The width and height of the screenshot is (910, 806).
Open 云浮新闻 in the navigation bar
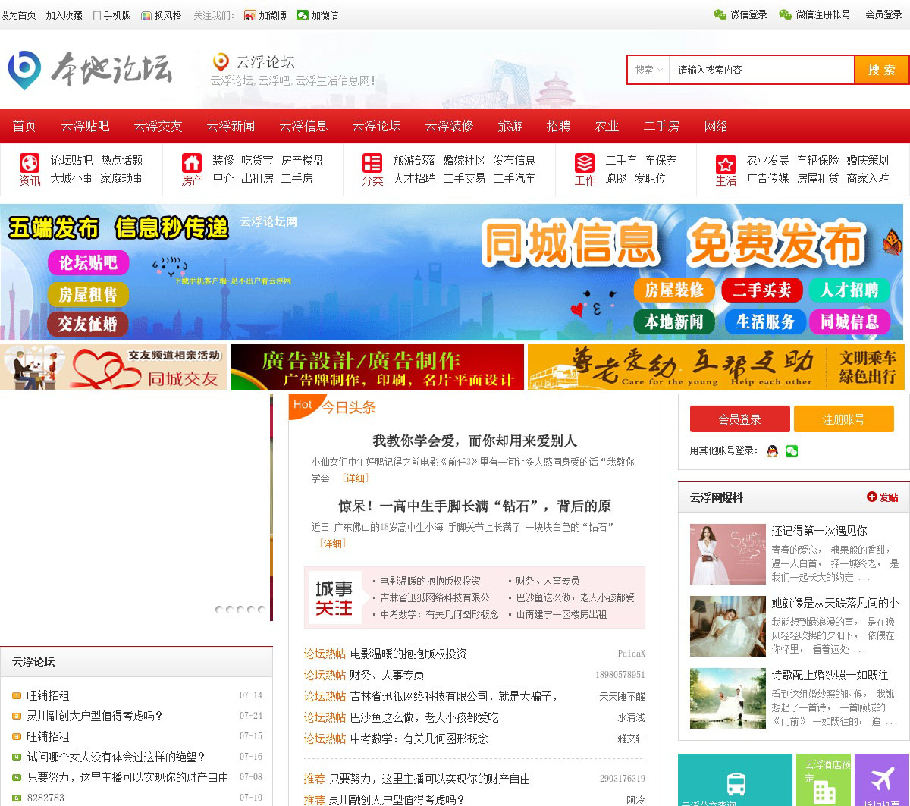231,126
